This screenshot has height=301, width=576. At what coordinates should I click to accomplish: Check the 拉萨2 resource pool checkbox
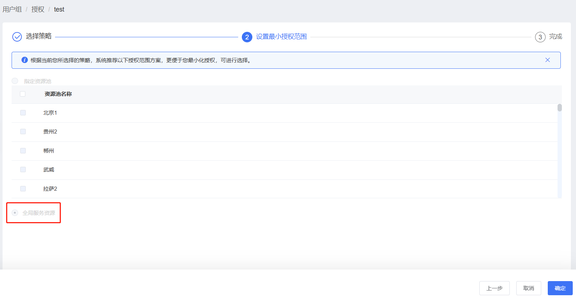23,189
